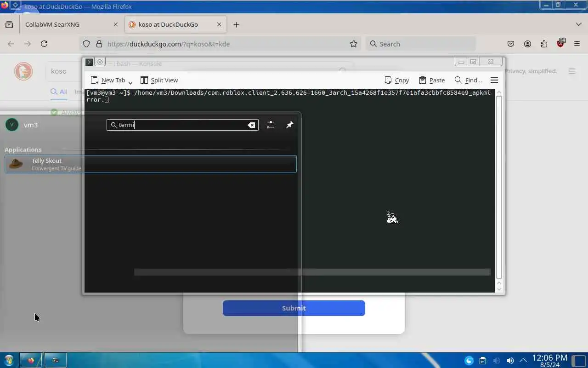Image resolution: width=588 pixels, height=368 pixels.
Task: Click the Privacy, simplified link
Action: pyautogui.click(x=531, y=71)
